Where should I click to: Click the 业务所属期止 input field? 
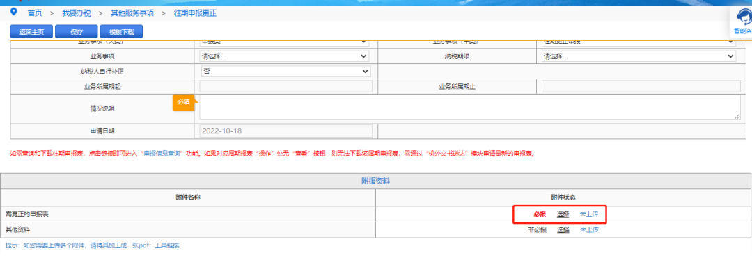click(641, 87)
